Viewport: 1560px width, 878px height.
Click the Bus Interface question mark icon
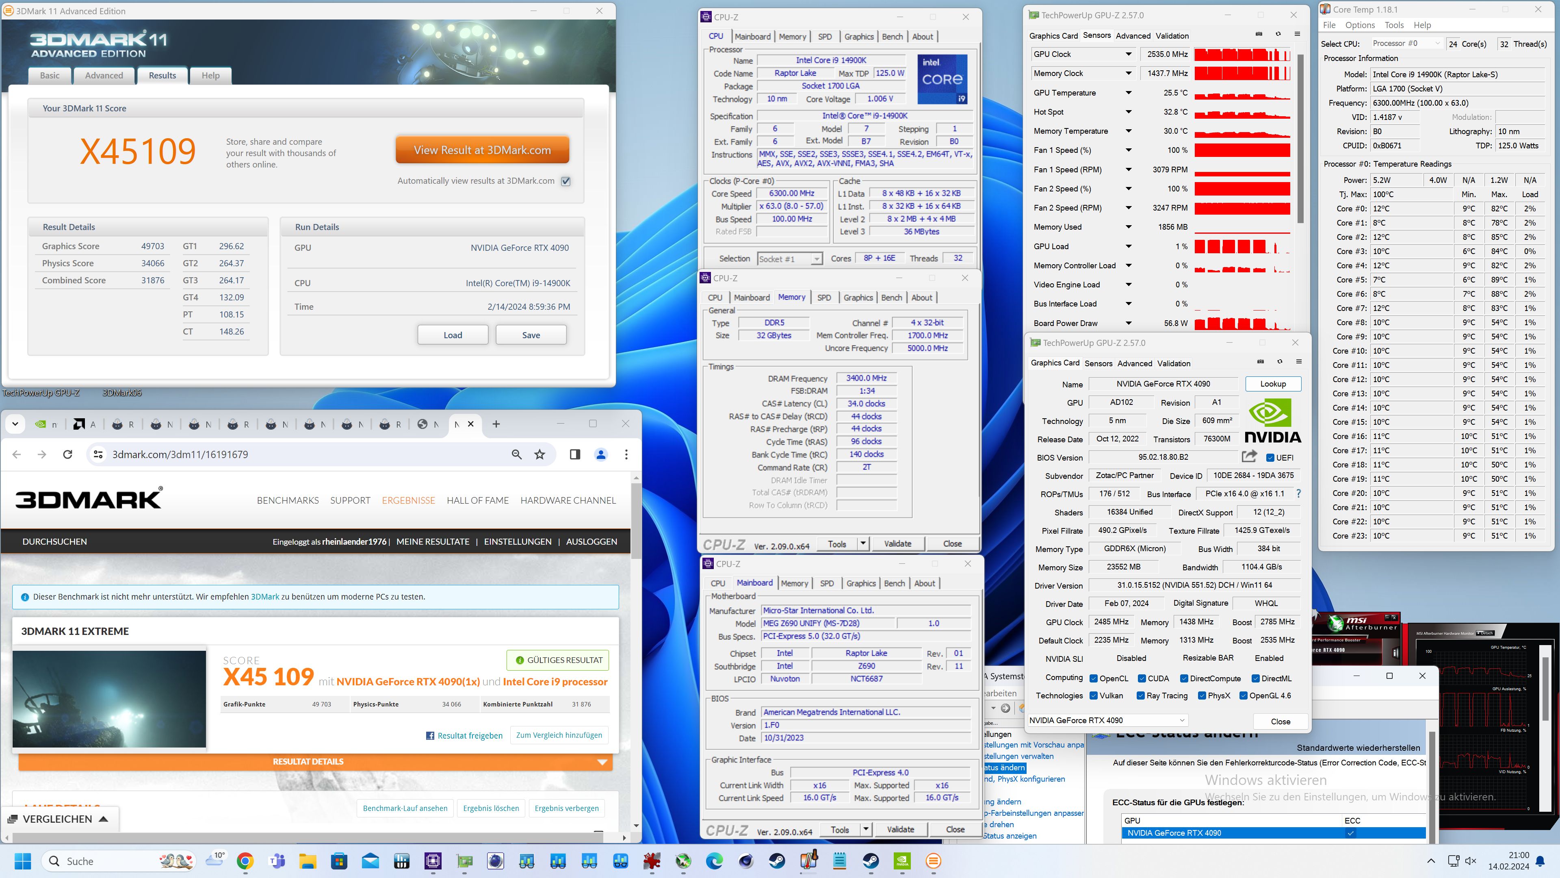pyautogui.click(x=1298, y=493)
